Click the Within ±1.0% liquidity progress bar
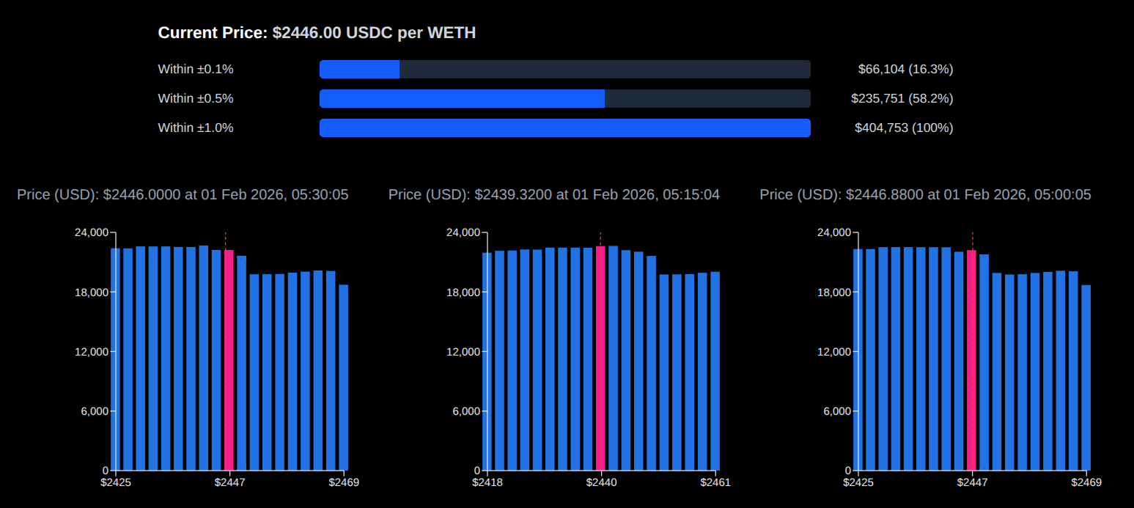The width and height of the screenshot is (1134, 508). [x=564, y=128]
